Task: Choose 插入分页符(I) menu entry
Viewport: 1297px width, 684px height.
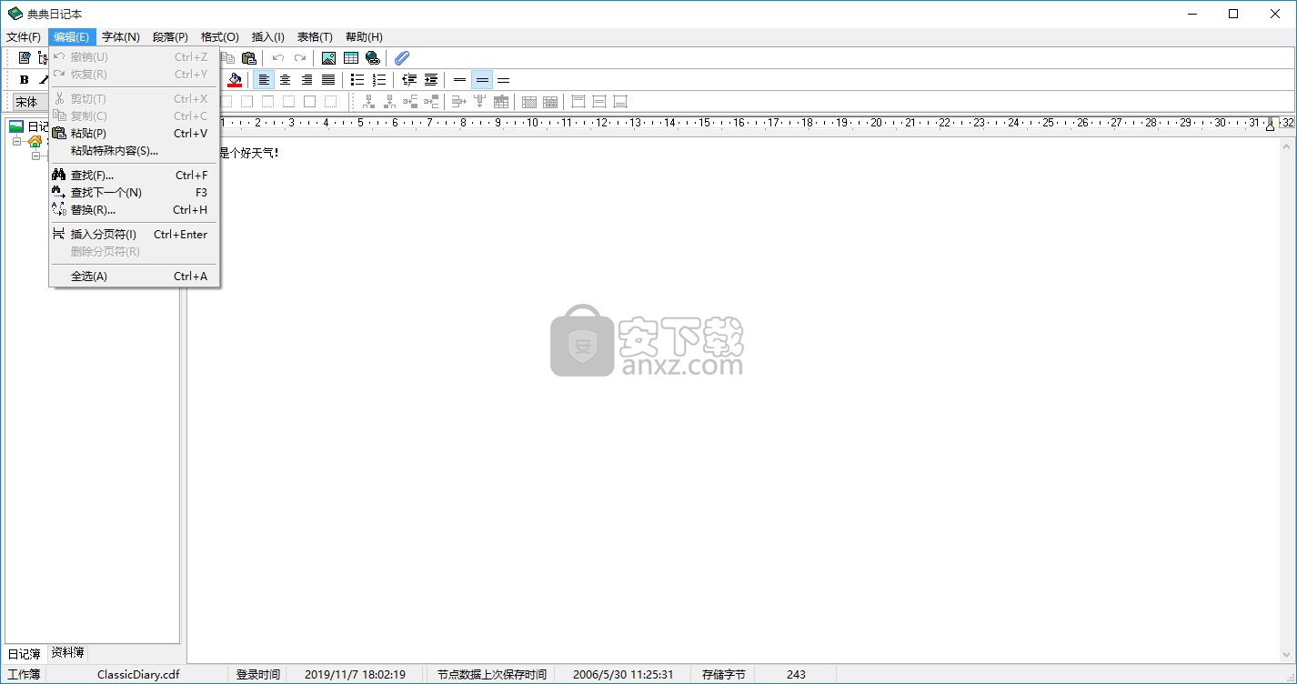Action: tap(134, 234)
